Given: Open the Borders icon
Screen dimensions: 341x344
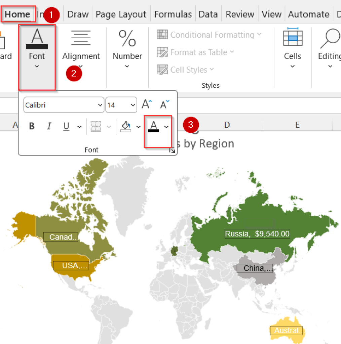Looking at the screenshot, I should [96, 126].
